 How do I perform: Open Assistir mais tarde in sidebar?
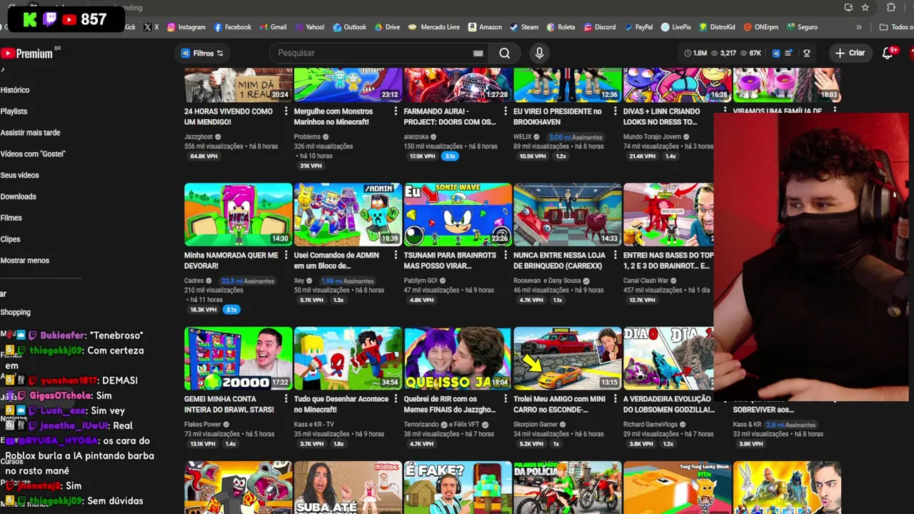(30, 133)
